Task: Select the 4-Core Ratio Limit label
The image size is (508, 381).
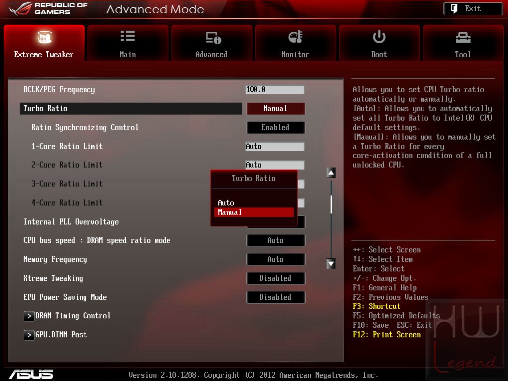Action: tap(67, 203)
